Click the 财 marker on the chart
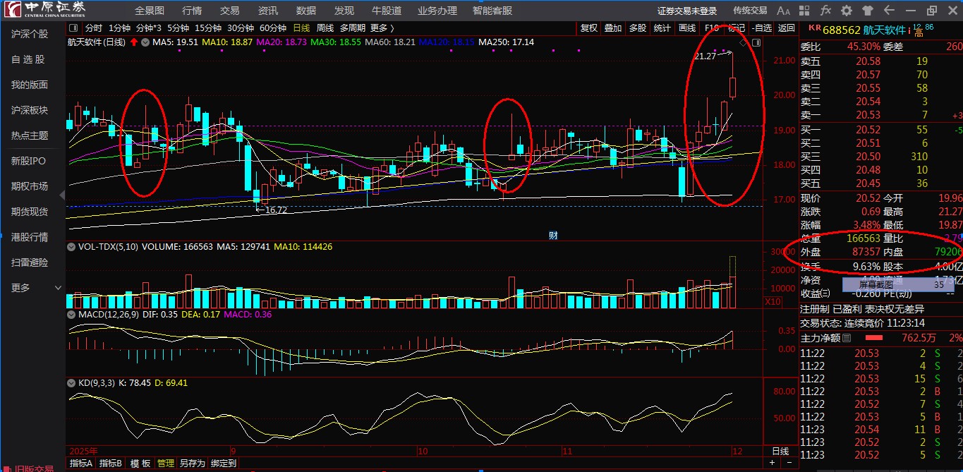Screen dimensions: 963x472 tap(553, 236)
